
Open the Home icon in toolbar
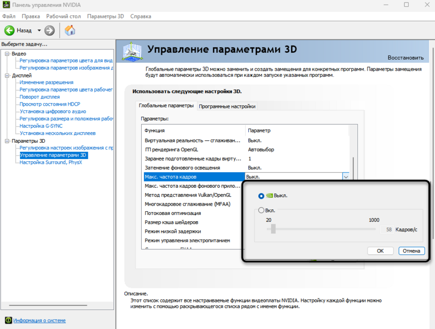click(70, 30)
